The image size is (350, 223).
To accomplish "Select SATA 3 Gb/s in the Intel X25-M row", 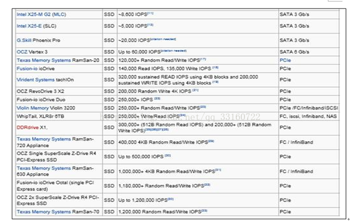I will 294,15.
